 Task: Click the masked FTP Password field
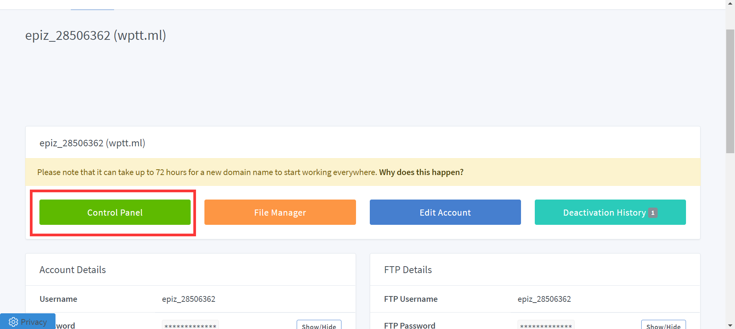(546, 325)
